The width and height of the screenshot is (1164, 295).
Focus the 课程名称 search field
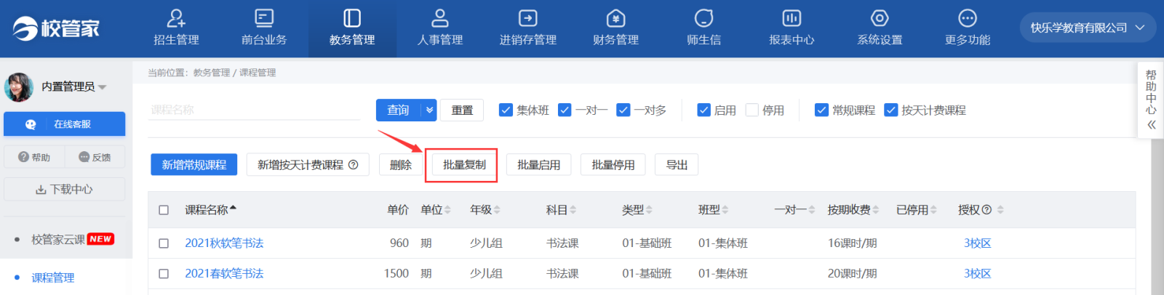pyautogui.click(x=255, y=110)
